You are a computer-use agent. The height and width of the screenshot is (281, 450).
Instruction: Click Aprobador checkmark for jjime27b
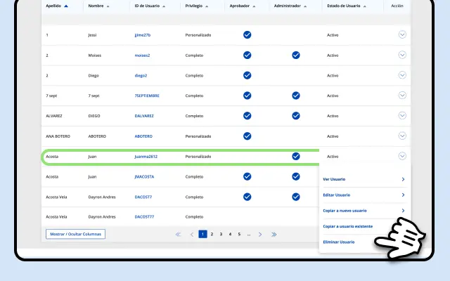pos(247,34)
